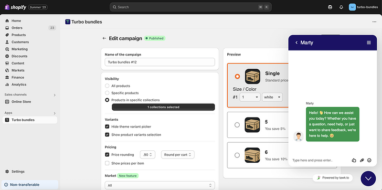Screen dimensions: 382x190
Task: Click the 6 bundle box image
Action: (x=253, y=155)
